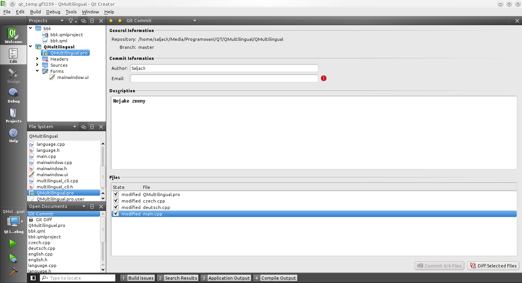Start debugging with the run-debug icon
Screen dimensions: 522x283
13,258
